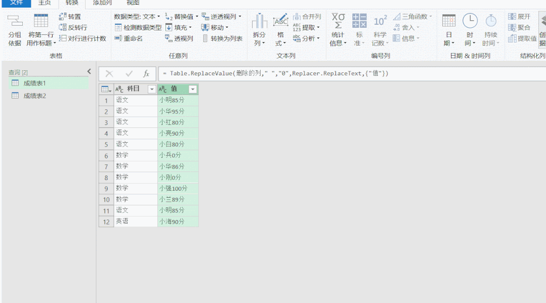The width and height of the screenshot is (546, 303).
Task: Select the 成绩表2 query
Action: 49,96
